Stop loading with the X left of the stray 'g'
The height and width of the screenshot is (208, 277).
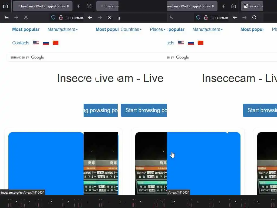110,17
